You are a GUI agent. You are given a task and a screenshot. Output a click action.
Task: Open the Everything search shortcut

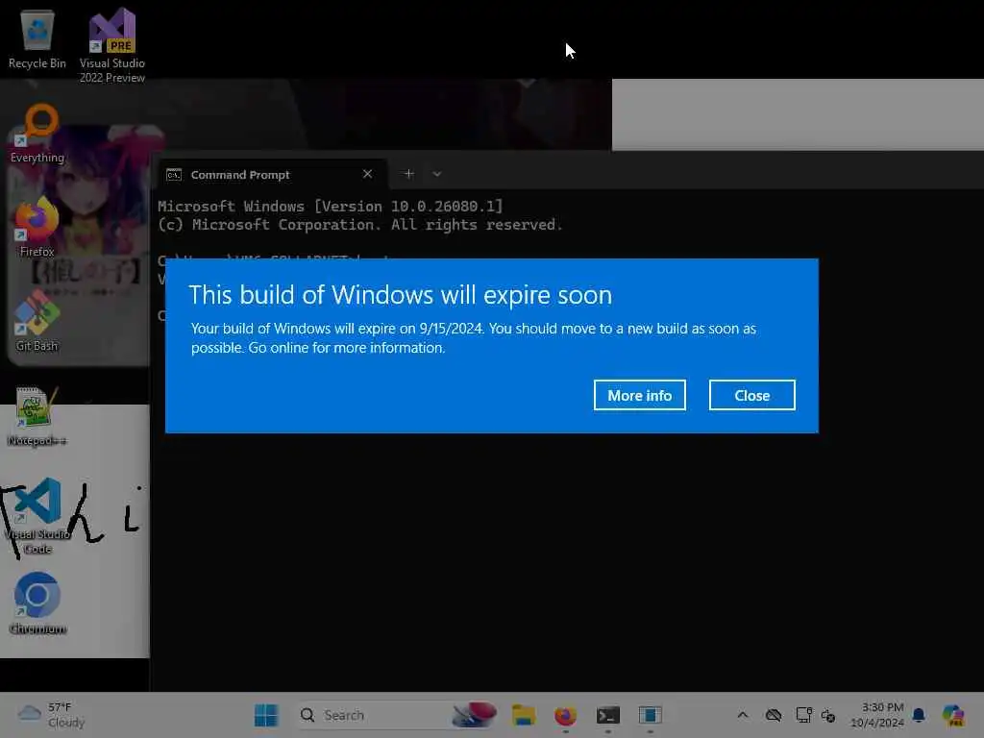(x=37, y=134)
